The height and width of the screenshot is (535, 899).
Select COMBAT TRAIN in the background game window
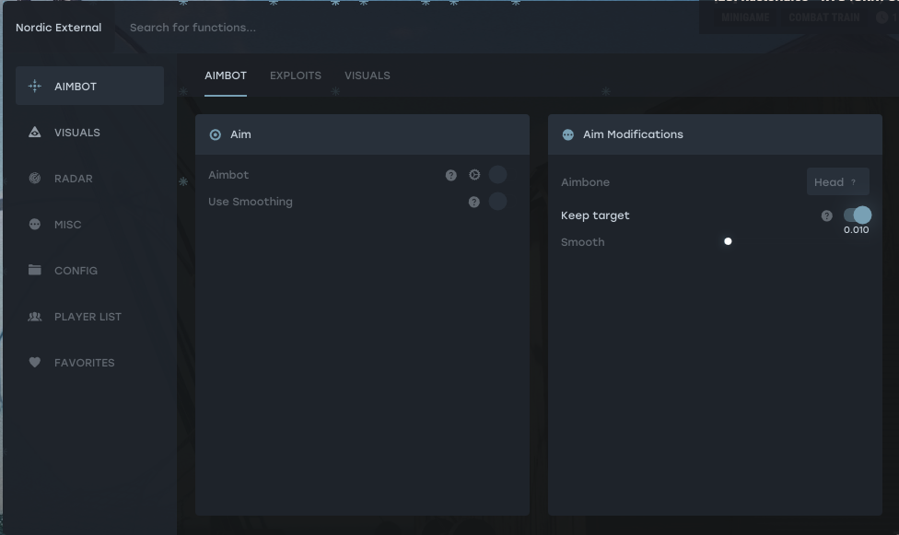pos(823,17)
